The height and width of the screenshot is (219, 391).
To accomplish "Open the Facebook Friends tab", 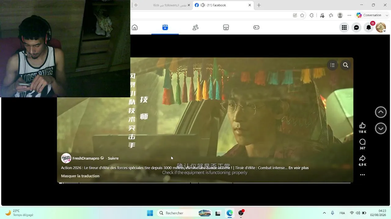I will coord(195,28).
